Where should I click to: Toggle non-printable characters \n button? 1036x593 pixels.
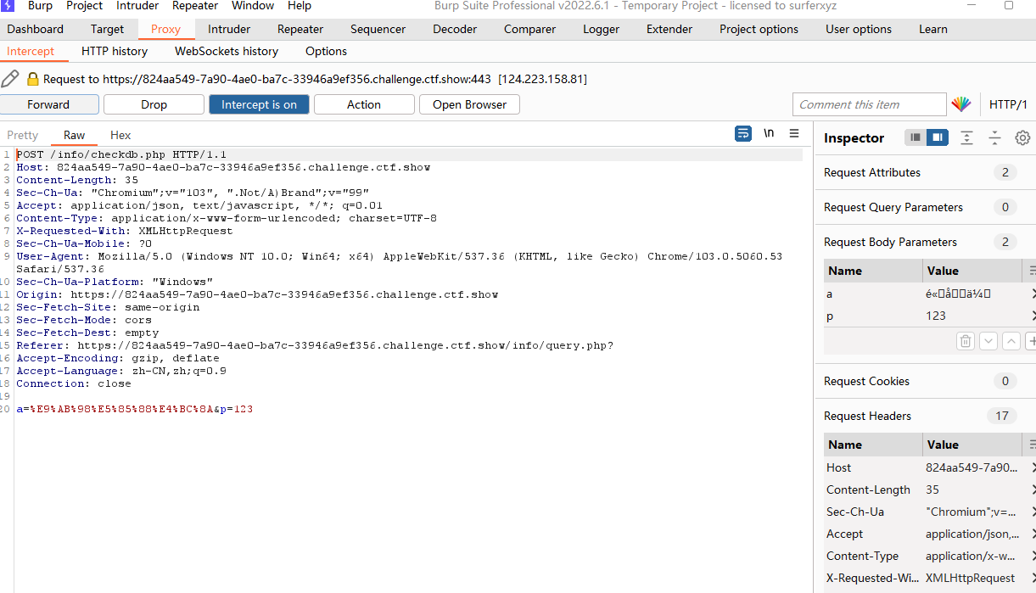[769, 134]
